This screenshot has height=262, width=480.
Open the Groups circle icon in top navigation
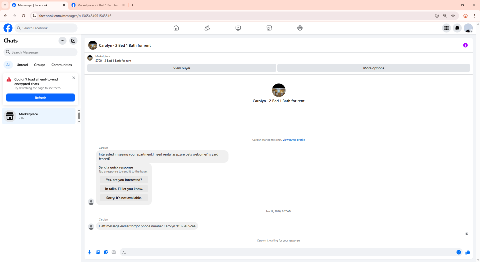point(300,28)
